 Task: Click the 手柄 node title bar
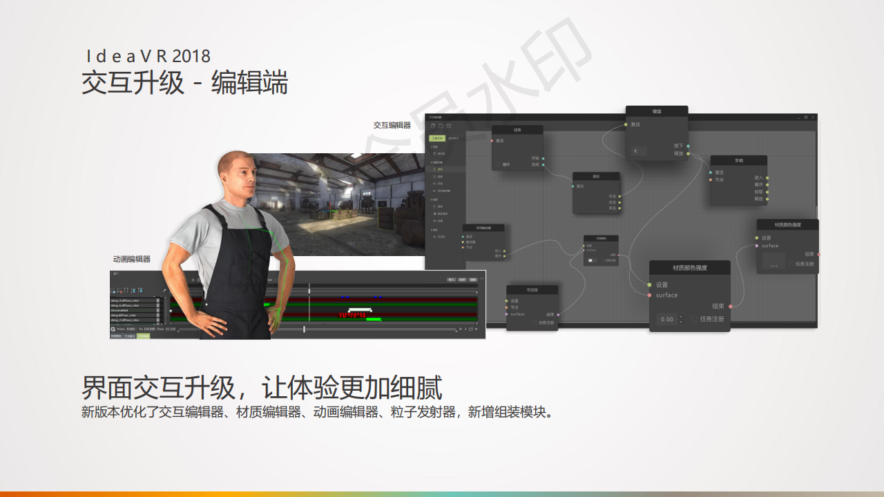pos(739,161)
